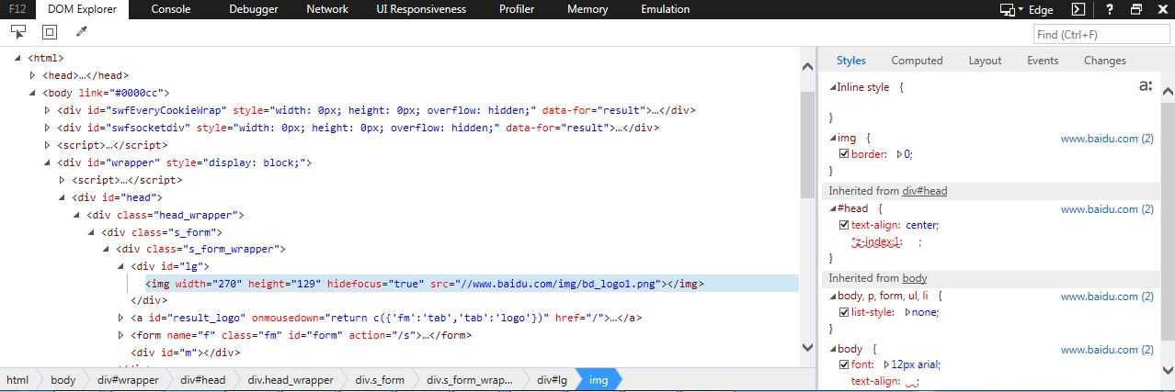This screenshot has height=392, width=1175.
Task: Expand the list-style value triangle
Action: 908,312
